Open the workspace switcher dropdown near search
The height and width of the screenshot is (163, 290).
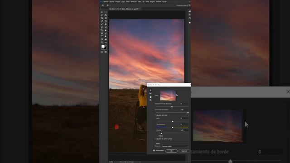click(x=182, y=5)
